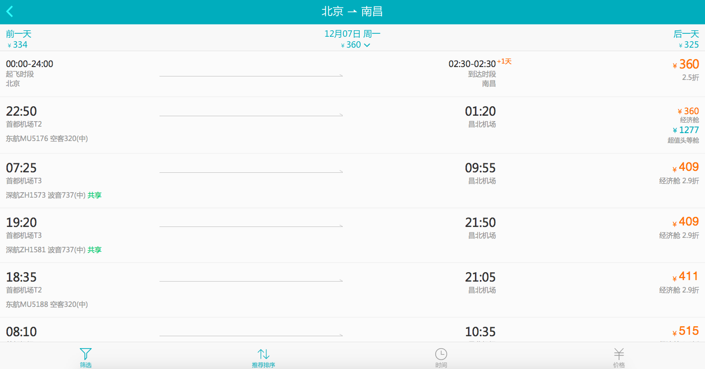Click the 北京 → 南昌 route title
The image size is (705, 369).
tap(352, 11)
